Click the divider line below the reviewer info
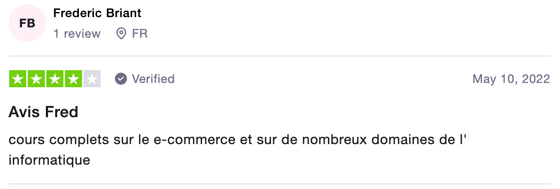This screenshot has width=560, height=189. (x=280, y=56)
